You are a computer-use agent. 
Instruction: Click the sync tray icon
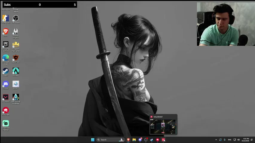coord(220,140)
